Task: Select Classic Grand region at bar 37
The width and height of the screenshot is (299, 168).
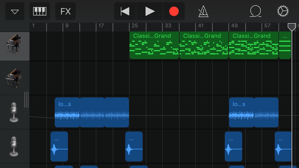Action: click(x=204, y=45)
